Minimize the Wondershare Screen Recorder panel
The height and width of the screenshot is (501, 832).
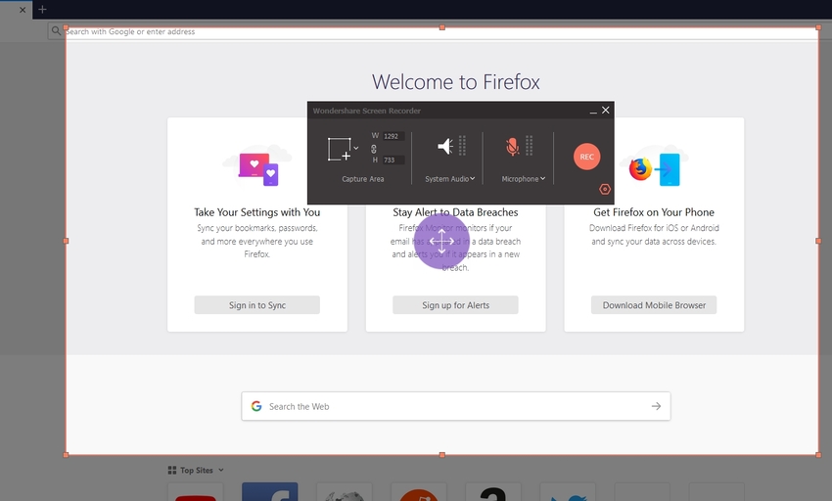pyautogui.click(x=593, y=111)
